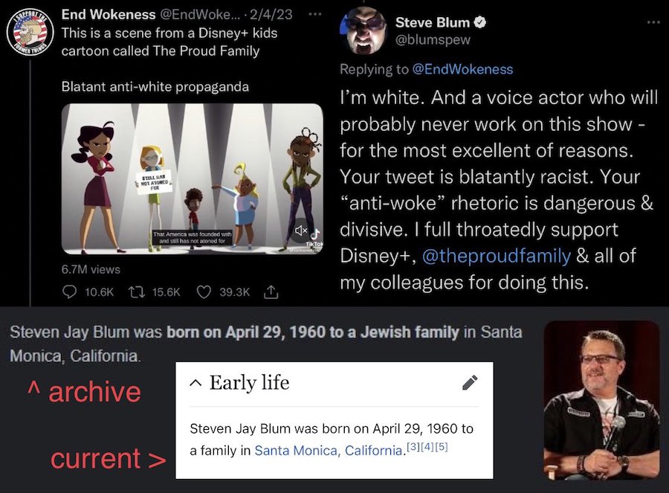Like the tweet with heart icon
The width and height of the screenshot is (669, 493).
coord(204,292)
